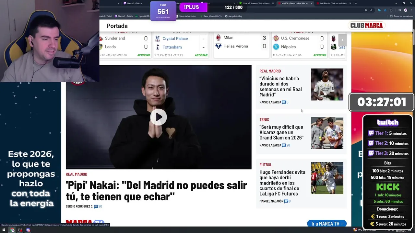
Task: Open comments icon on Hugo Fernández article
Action: coord(286,201)
